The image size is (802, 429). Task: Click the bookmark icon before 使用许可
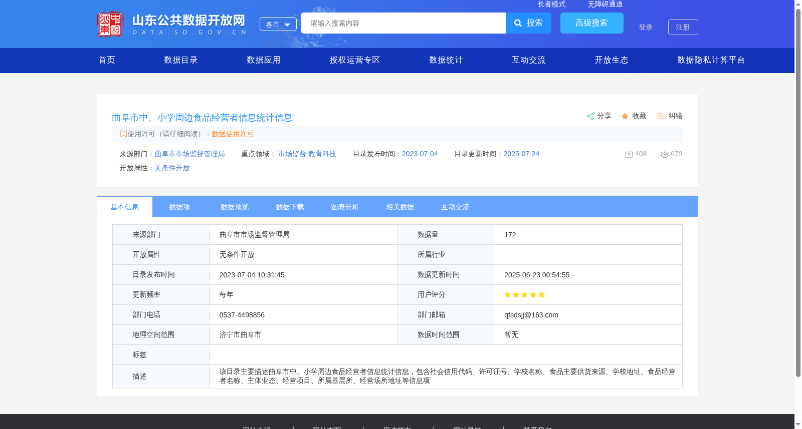tap(123, 133)
